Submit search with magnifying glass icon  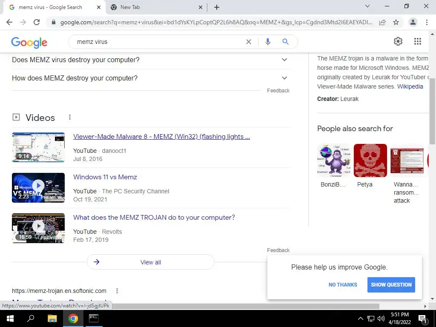[x=285, y=42]
